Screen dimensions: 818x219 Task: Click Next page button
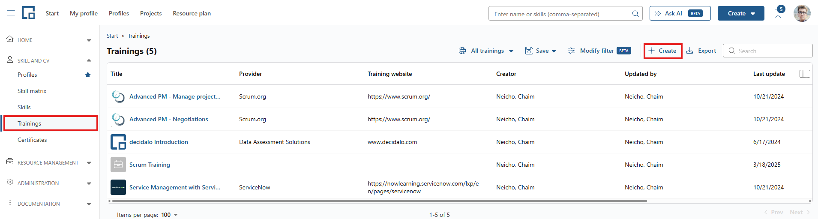pyautogui.click(x=800, y=212)
